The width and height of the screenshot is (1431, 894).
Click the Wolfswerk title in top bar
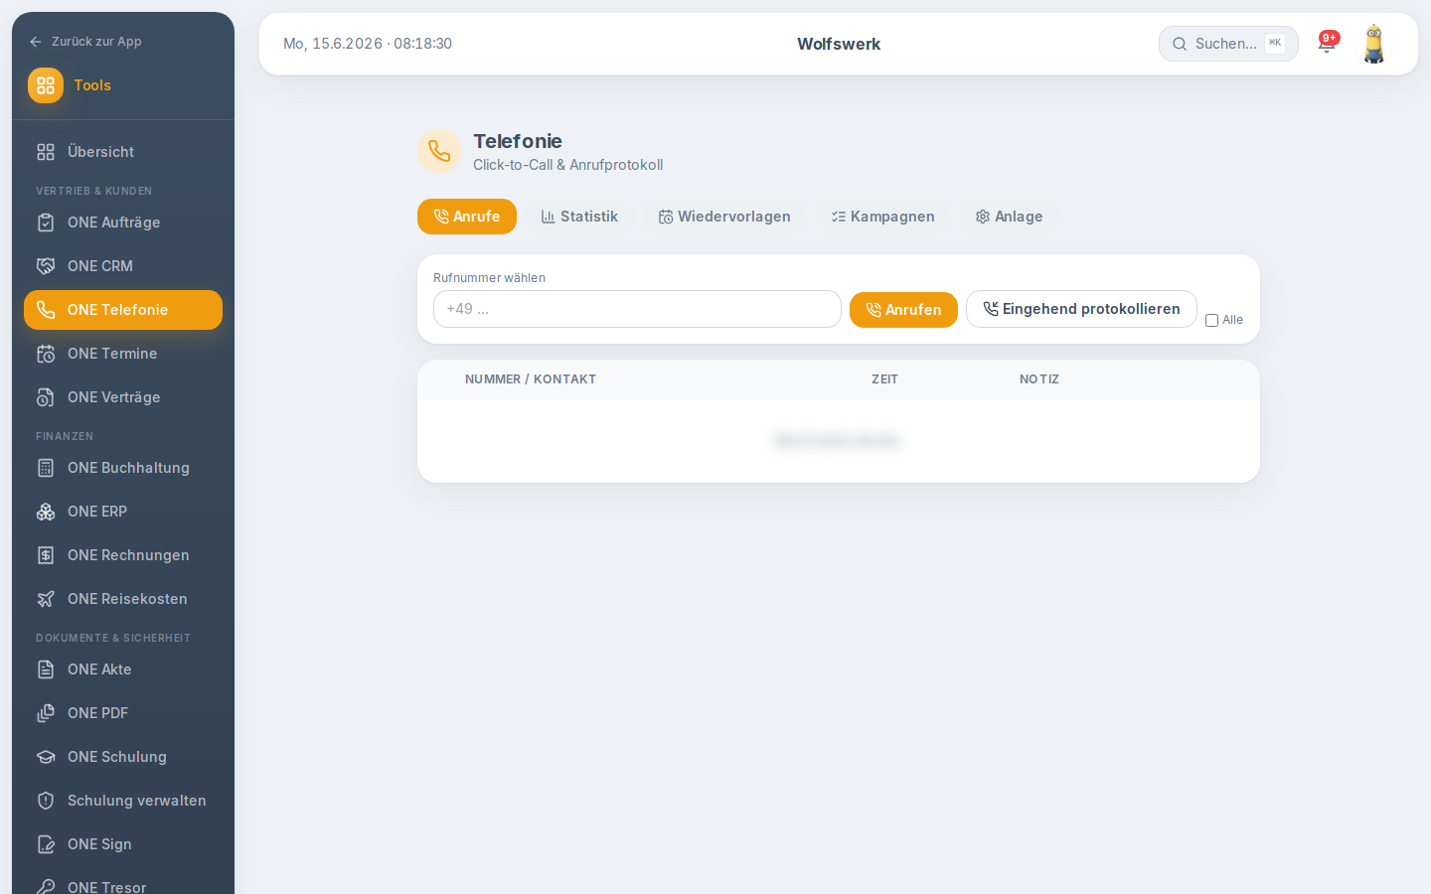point(839,44)
